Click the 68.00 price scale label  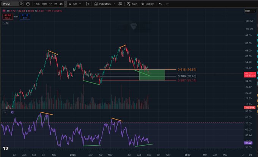click(248, 51)
